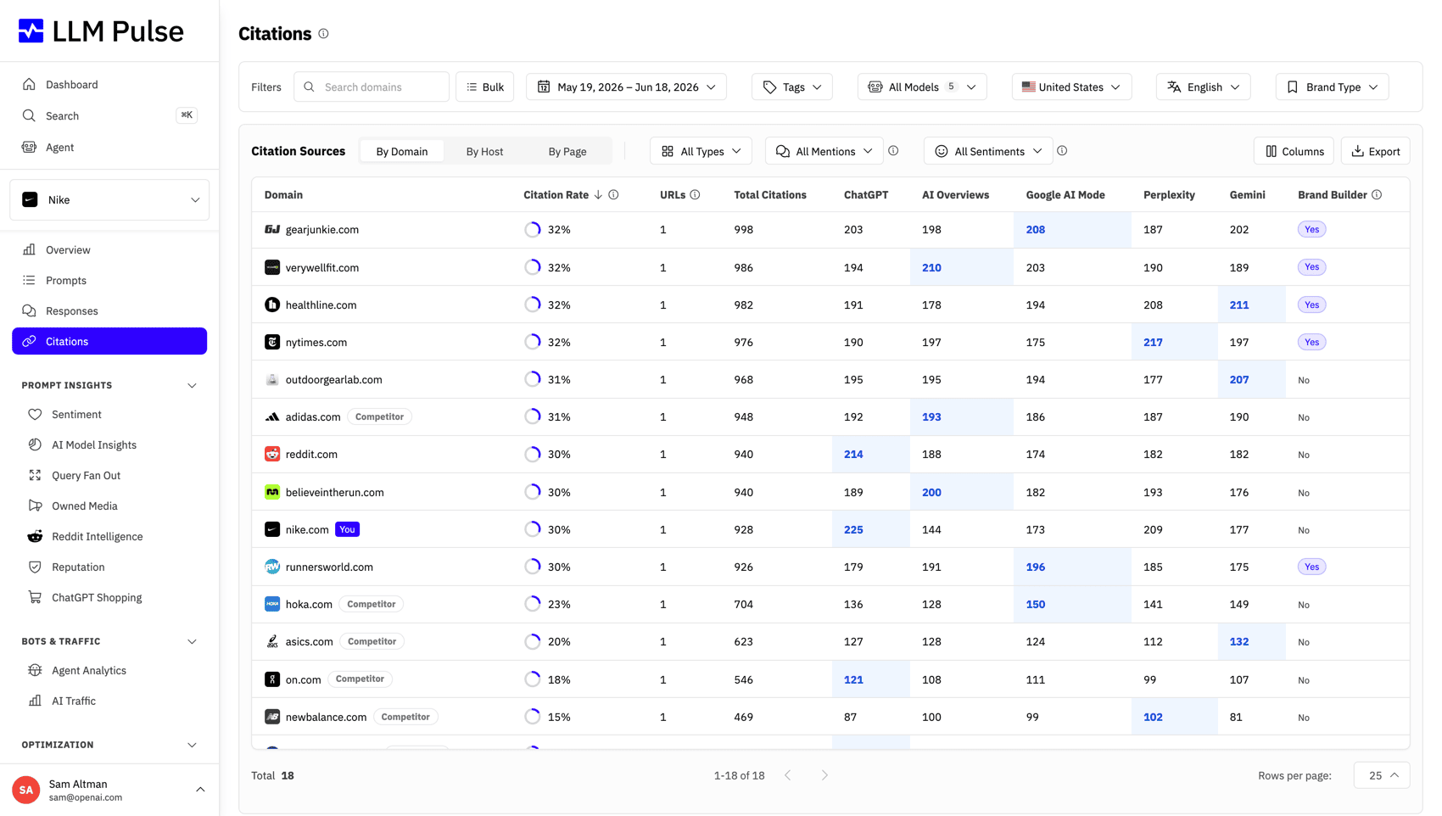Screen dimensions: 1442x816
Task: Open the All Types dropdown
Action: (701, 151)
